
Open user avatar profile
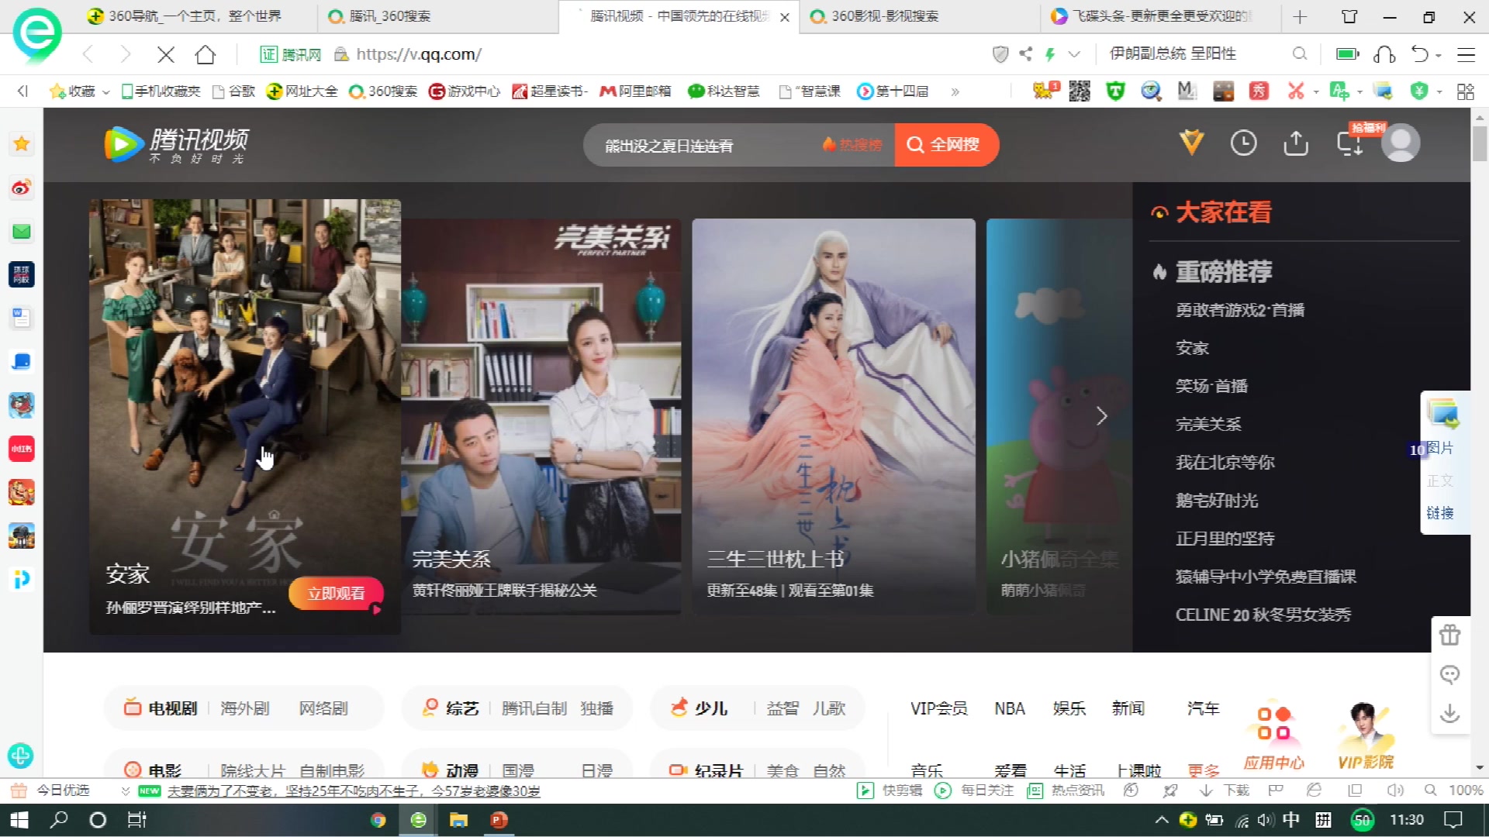[x=1401, y=143]
